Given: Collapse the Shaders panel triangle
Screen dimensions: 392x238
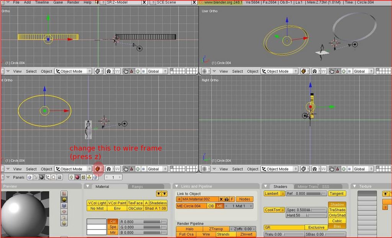Looking at the screenshot, I should pyautogui.click(x=266, y=186).
